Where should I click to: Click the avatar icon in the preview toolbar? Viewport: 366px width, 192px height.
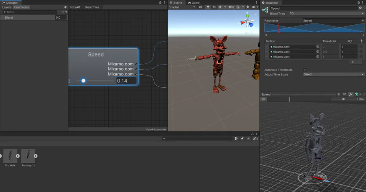tap(357, 94)
